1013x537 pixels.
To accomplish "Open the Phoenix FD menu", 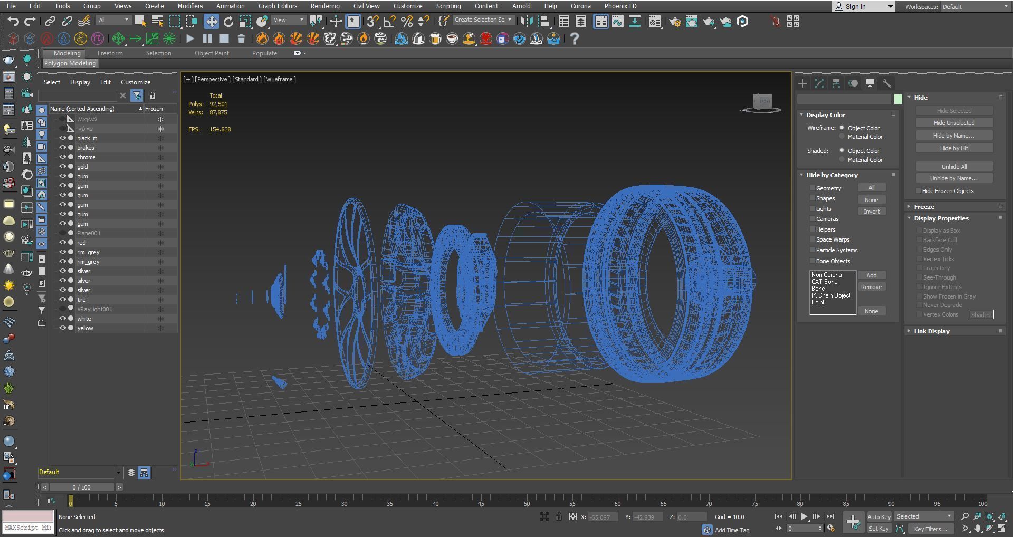I will point(620,6).
